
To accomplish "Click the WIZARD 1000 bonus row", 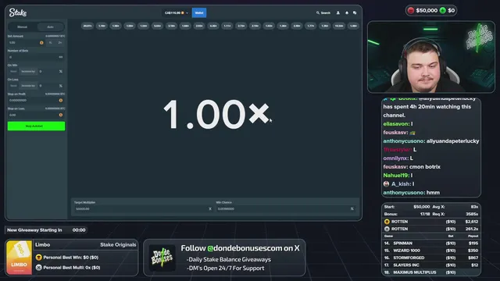I will tap(431, 251).
